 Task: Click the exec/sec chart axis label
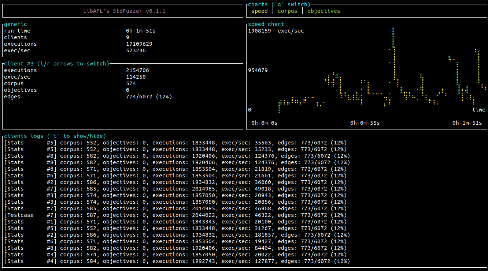291,31
